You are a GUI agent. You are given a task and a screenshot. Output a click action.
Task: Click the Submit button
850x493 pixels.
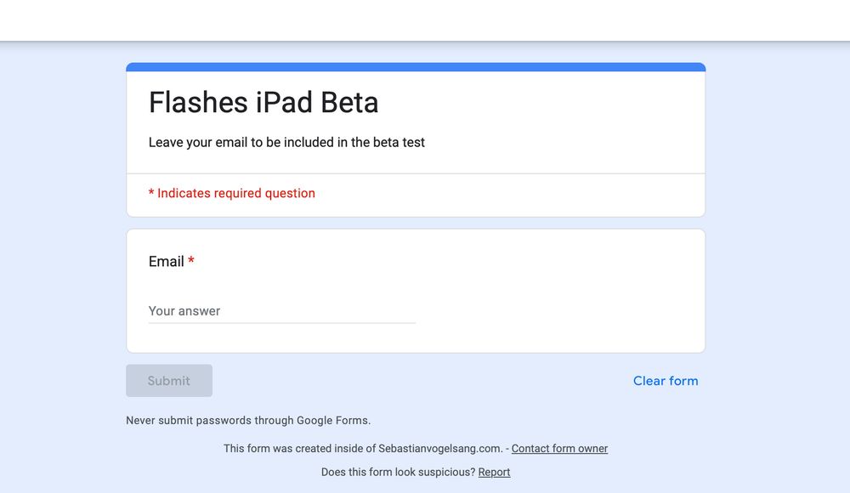tap(169, 381)
